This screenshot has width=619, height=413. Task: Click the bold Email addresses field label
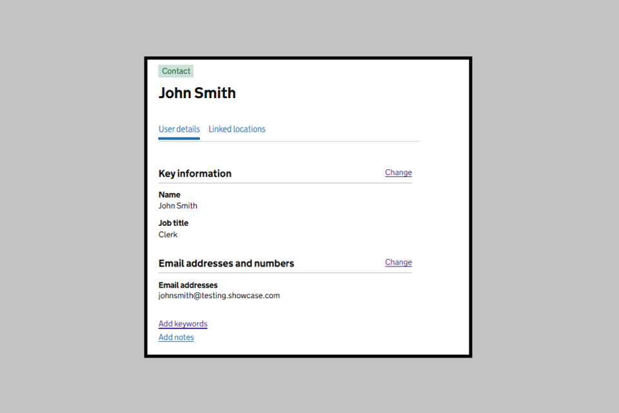tap(188, 285)
